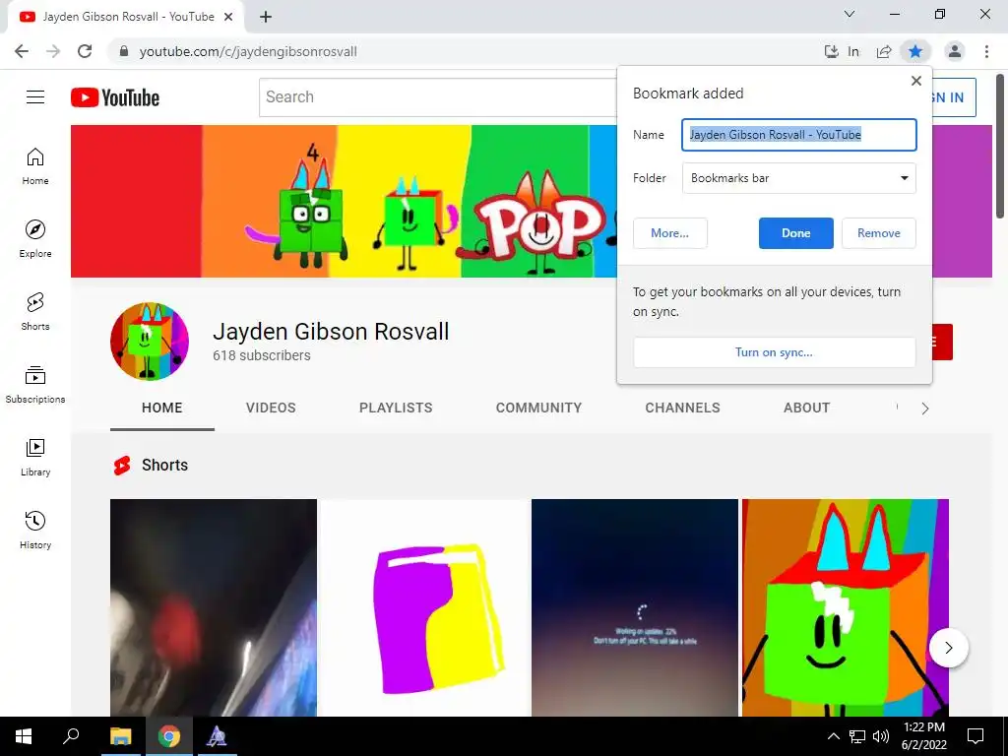
Task: Click the More... button
Action: coord(669,232)
